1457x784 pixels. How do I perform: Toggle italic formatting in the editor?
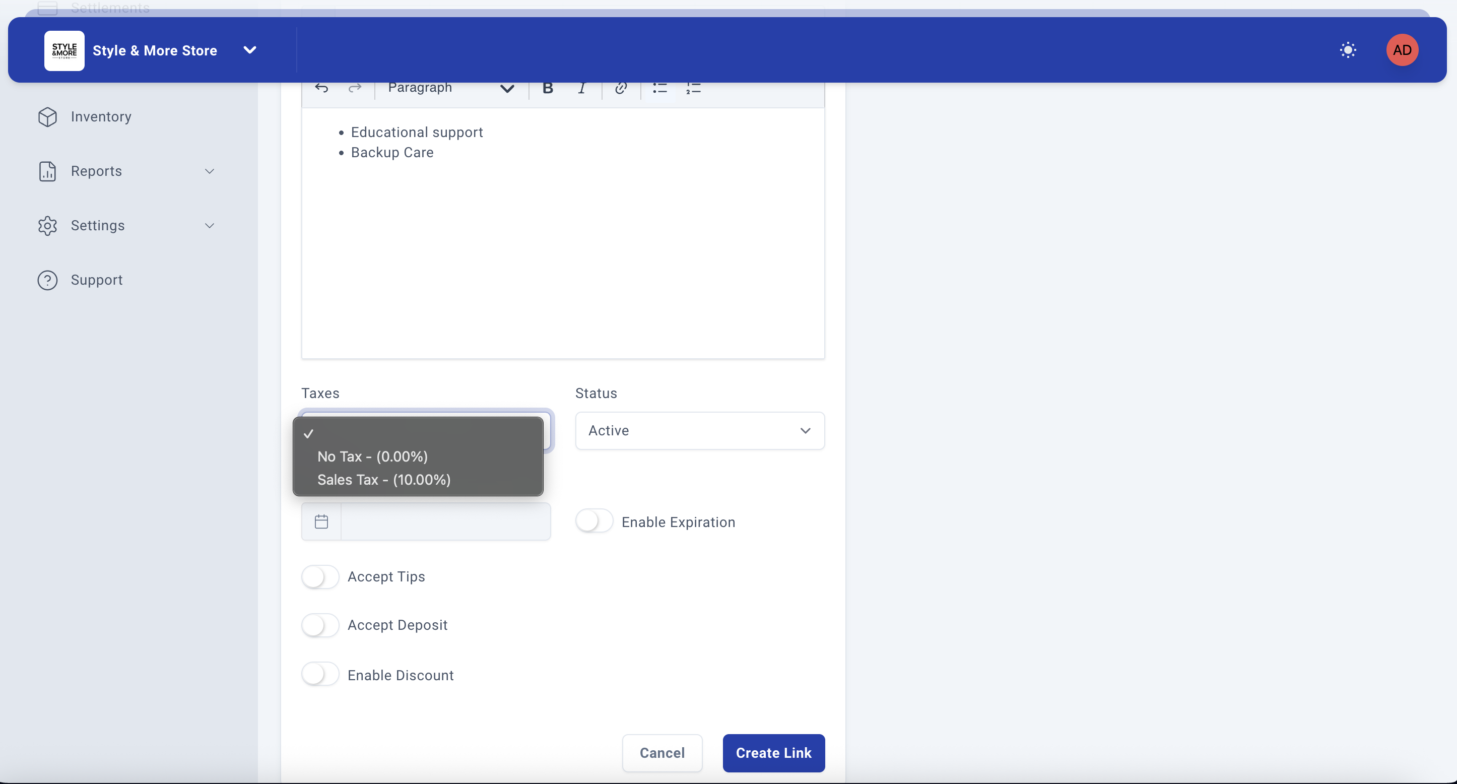pos(581,88)
